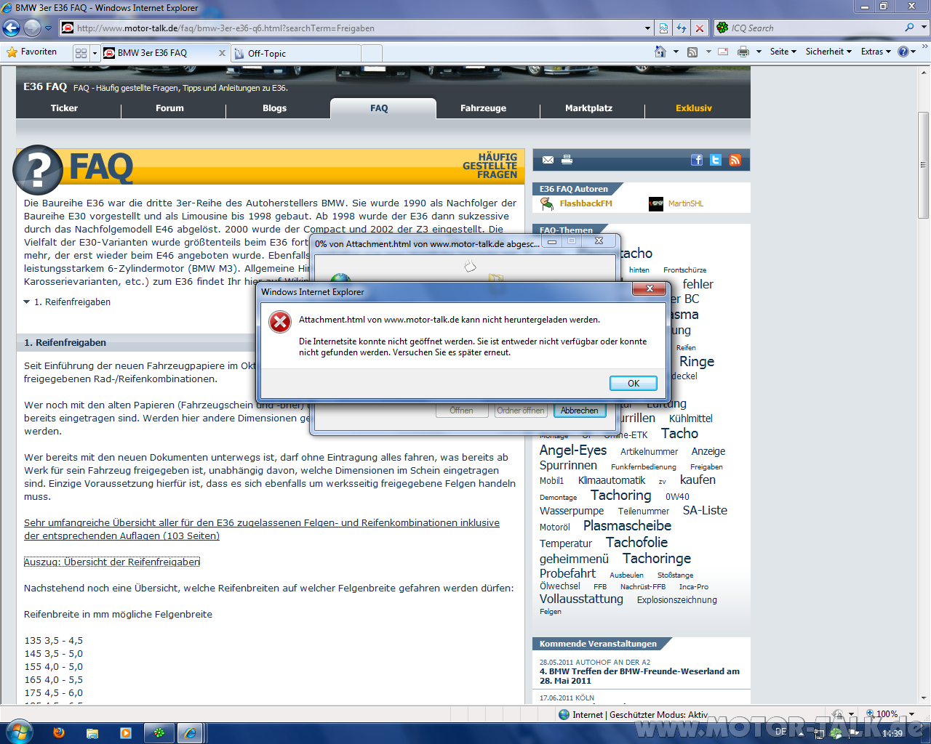Click the Plasmascheibe tag
The image size is (931, 744).
tap(627, 525)
